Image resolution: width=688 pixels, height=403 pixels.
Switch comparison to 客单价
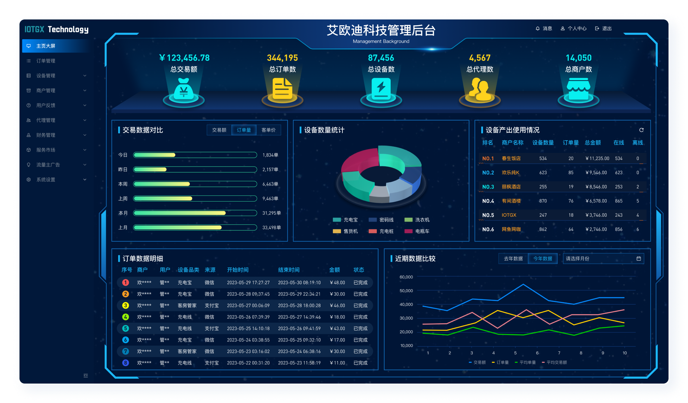[x=268, y=130]
